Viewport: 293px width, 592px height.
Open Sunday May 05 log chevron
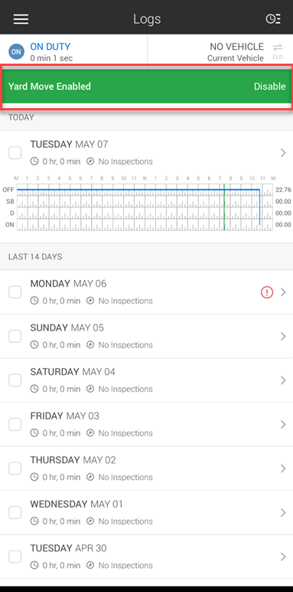click(x=283, y=337)
